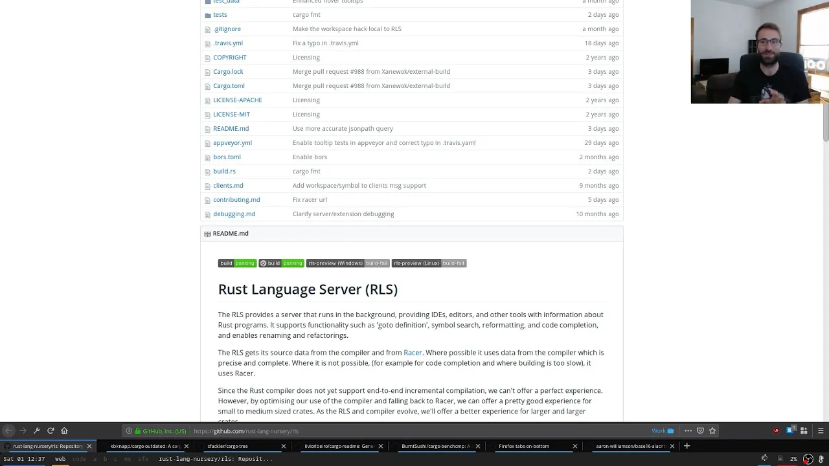Image resolution: width=829 pixels, height=466 pixels.
Task: Open the Cargo.lock file
Action: [228, 71]
